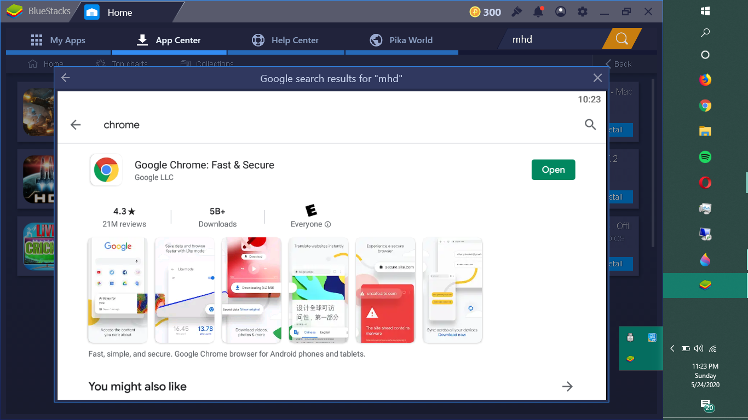The width and height of the screenshot is (748, 420).
Task: Open Pika World tab
Action: tap(401, 40)
